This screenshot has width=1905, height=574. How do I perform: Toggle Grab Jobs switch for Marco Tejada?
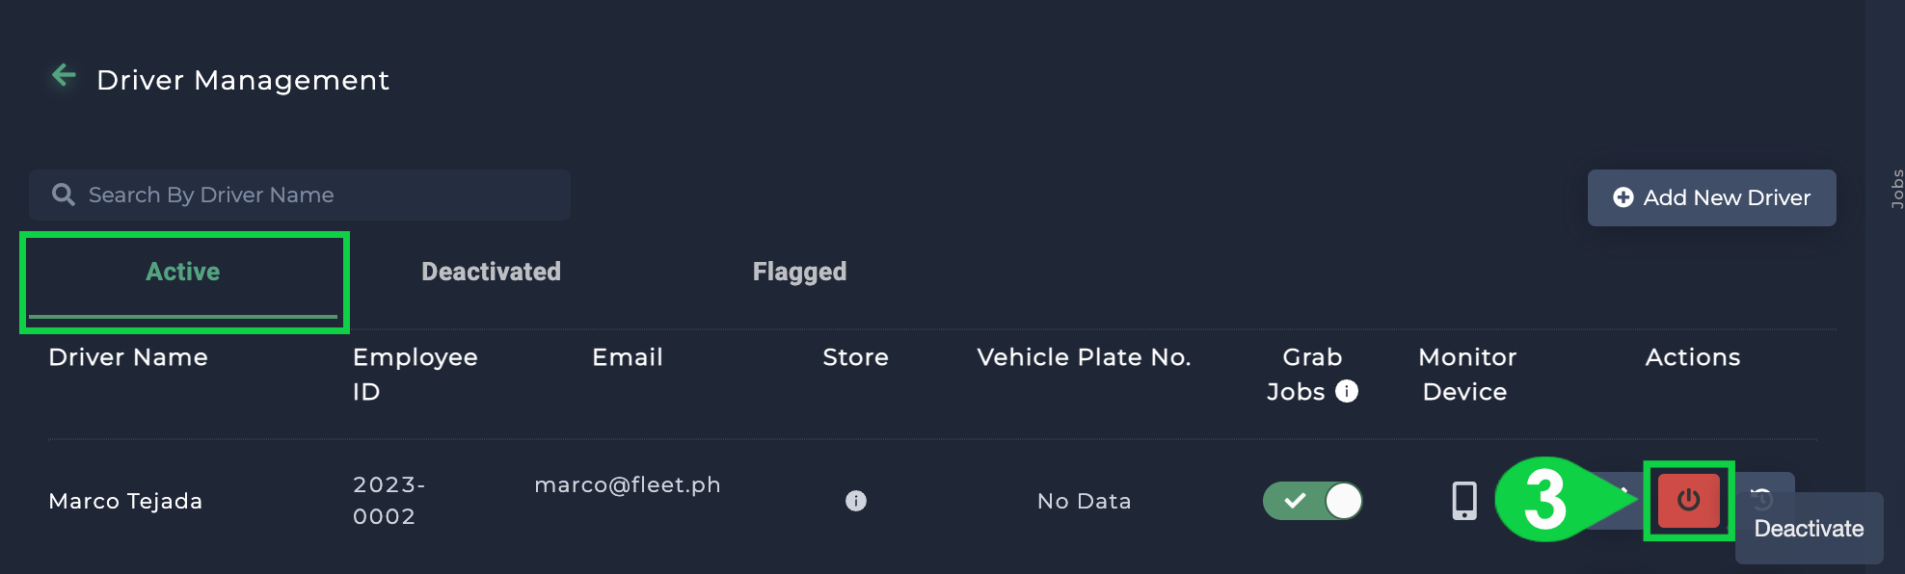pos(1313,501)
